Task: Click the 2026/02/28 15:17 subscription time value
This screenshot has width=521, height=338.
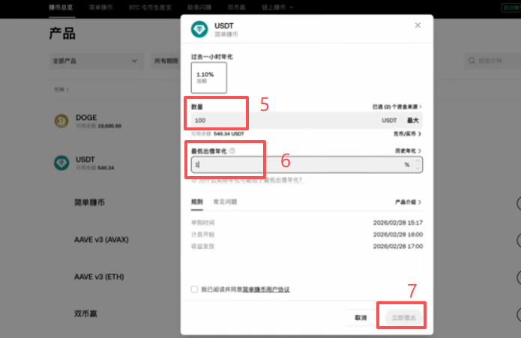Action: tap(398, 223)
